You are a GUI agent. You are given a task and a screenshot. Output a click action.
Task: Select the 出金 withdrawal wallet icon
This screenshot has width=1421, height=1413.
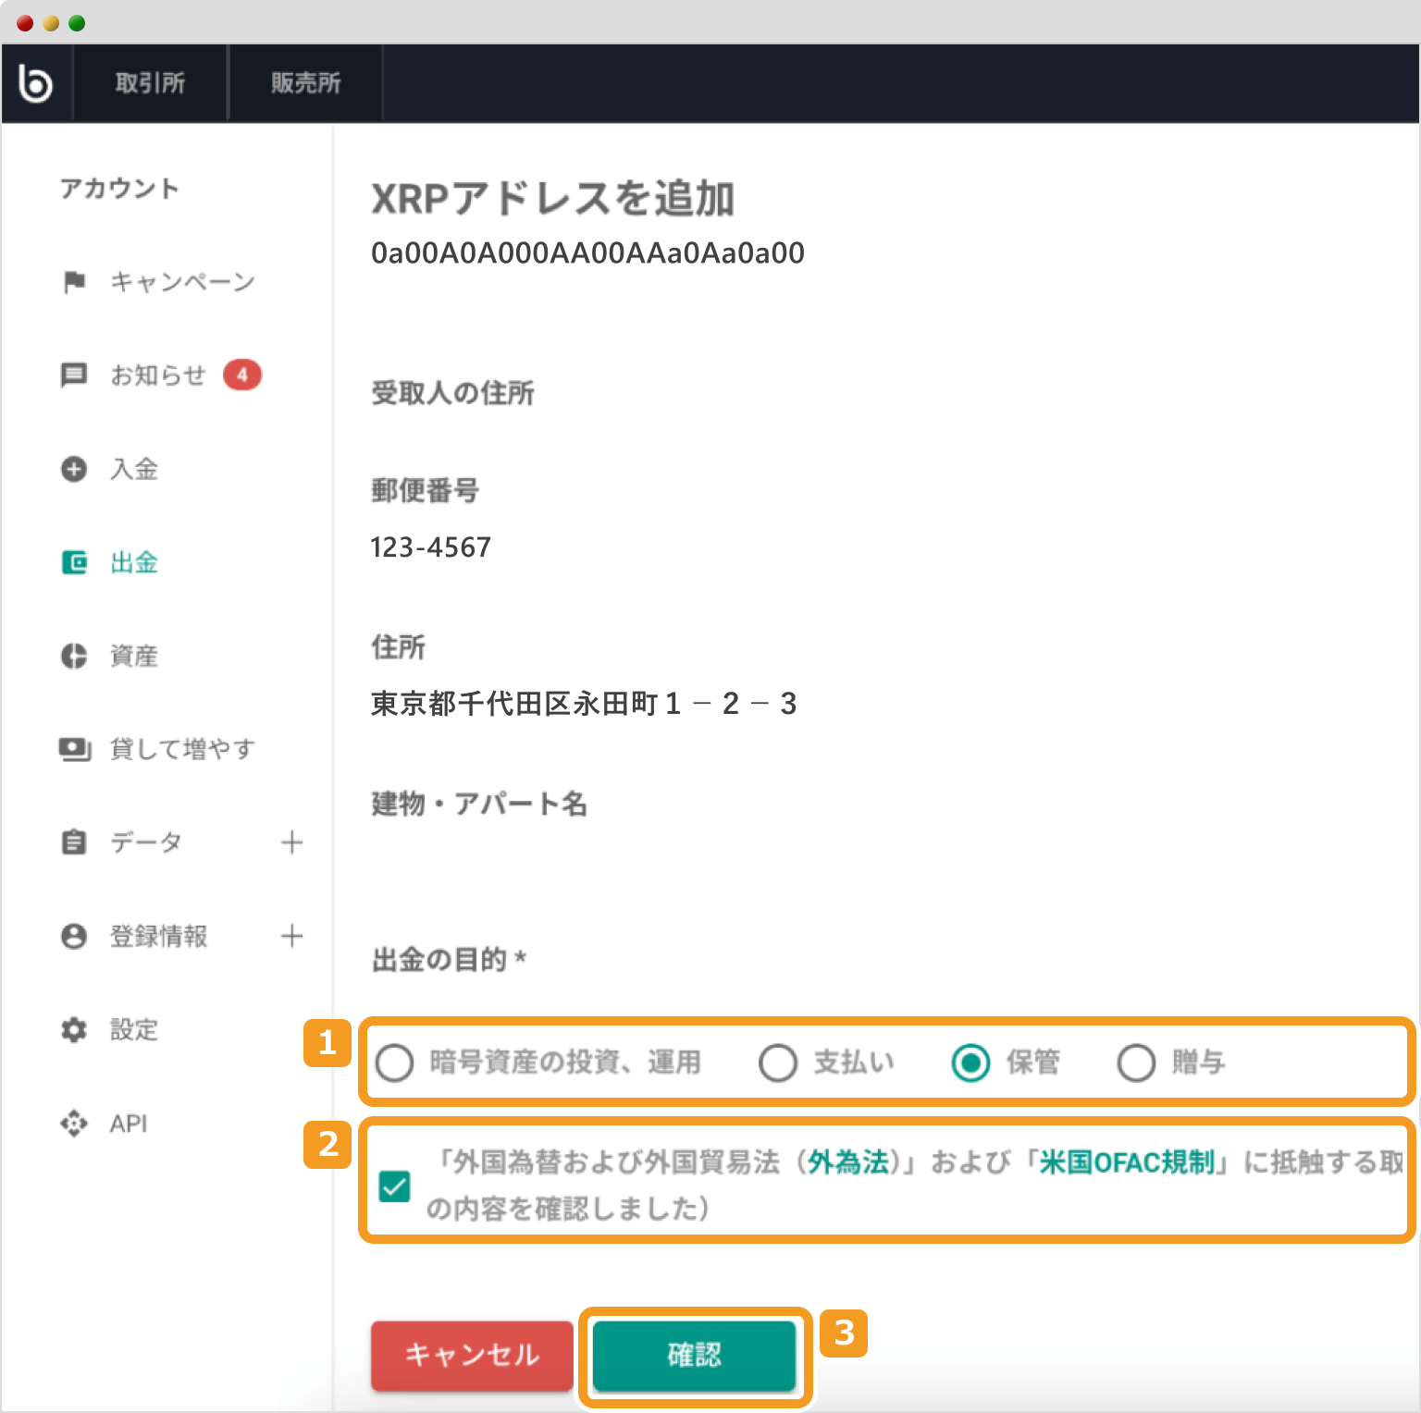tap(74, 562)
